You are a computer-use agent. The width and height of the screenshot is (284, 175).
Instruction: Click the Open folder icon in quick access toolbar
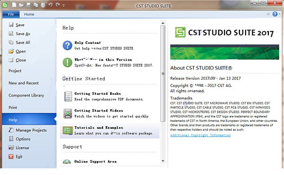point(21,5)
